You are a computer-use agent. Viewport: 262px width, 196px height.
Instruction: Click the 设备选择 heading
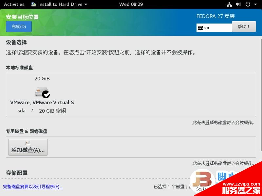click(16, 42)
